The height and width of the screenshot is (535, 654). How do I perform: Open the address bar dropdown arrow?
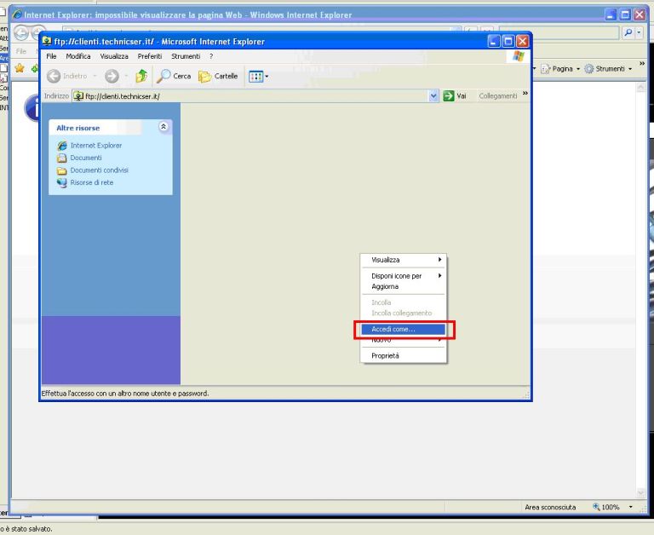[433, 96]
